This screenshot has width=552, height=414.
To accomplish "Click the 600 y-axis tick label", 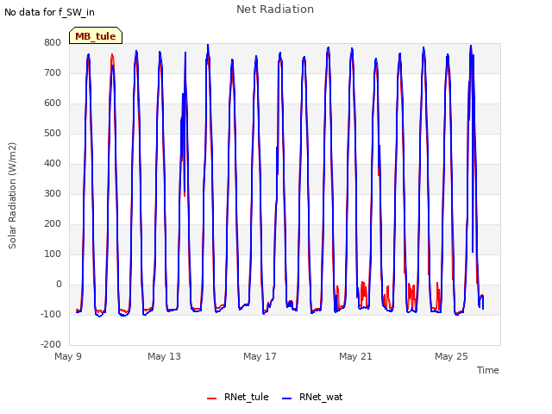I will point(53,103).
